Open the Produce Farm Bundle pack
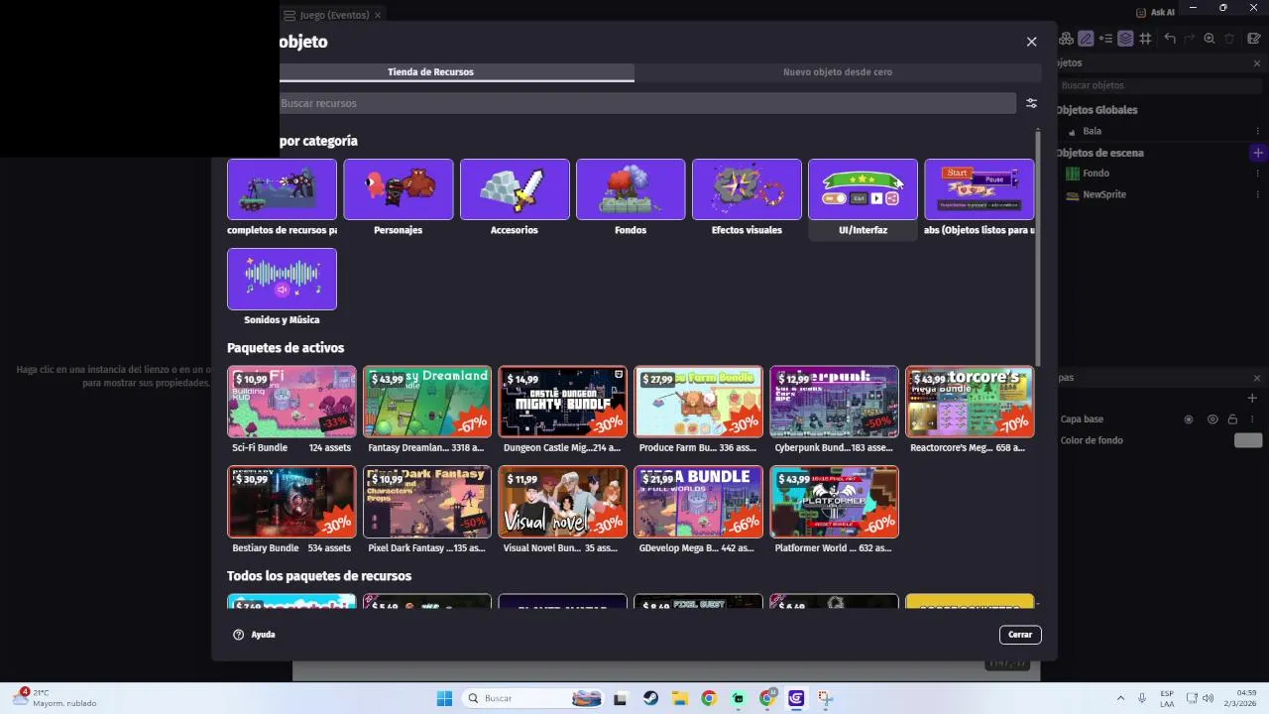This screenshot has width=1269, height=714. pyautogui.click(x=698, y=411)
